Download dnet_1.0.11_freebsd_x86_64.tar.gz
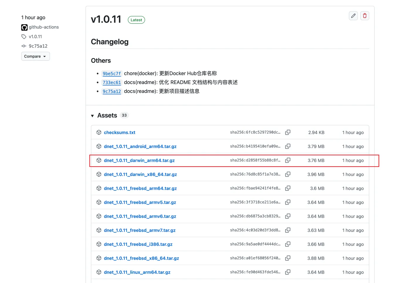Viewport: 412px width, 283px height. point(141,258)
